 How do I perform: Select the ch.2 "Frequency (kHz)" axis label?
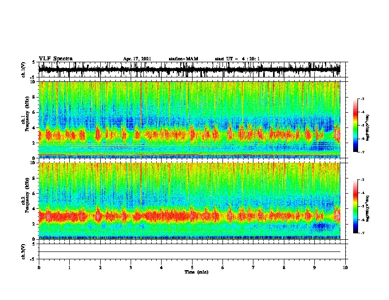(x=27, y=195)
